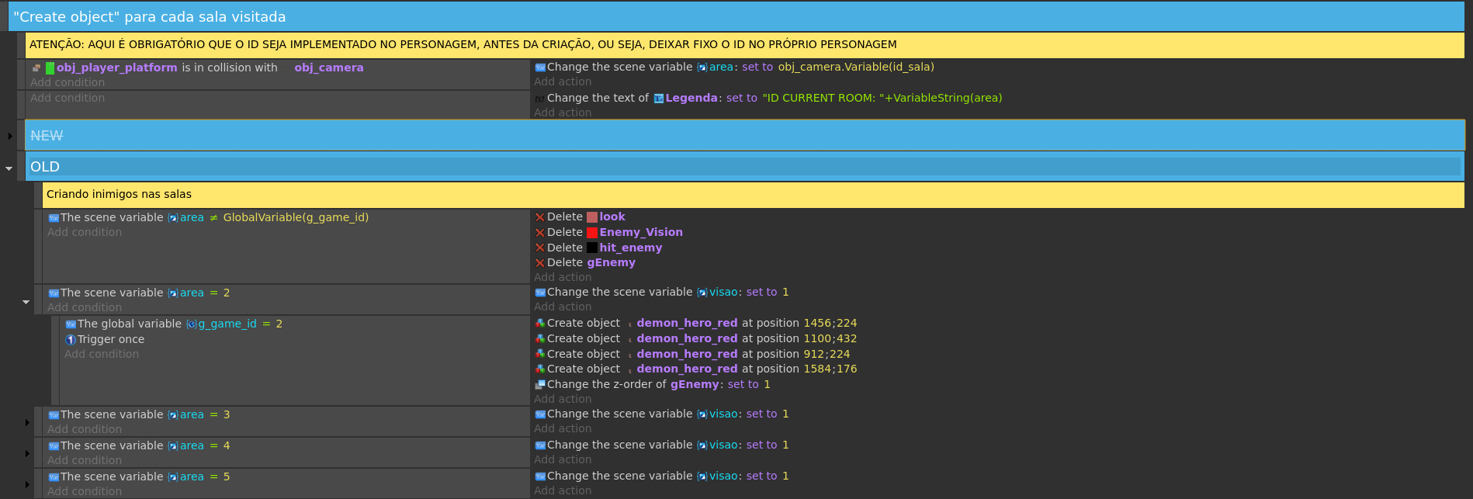
Task: Collapse the area = 2 event
Action: [26, 302]
